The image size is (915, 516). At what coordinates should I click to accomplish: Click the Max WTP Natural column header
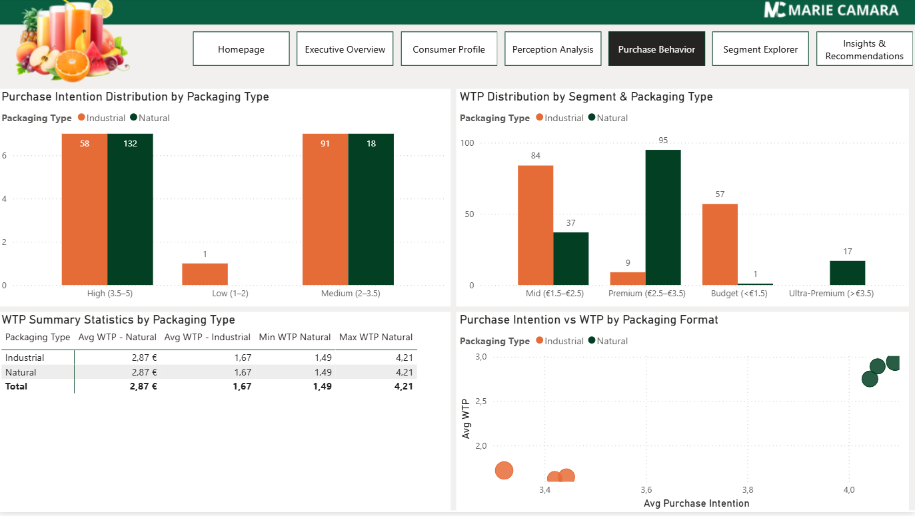[x=376, y=338]
